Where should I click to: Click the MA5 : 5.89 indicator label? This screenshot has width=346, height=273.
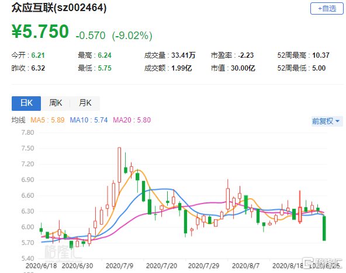click(x=47, y=120)
